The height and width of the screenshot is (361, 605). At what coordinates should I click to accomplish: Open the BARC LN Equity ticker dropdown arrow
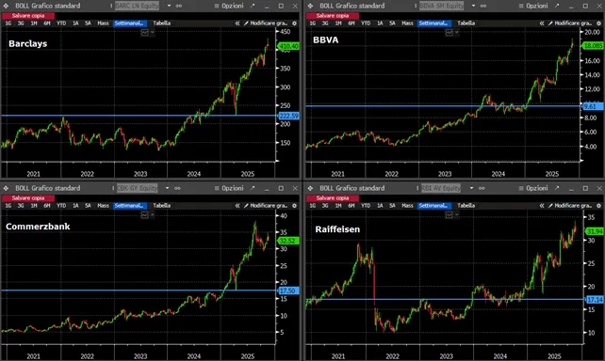[169, 6]
